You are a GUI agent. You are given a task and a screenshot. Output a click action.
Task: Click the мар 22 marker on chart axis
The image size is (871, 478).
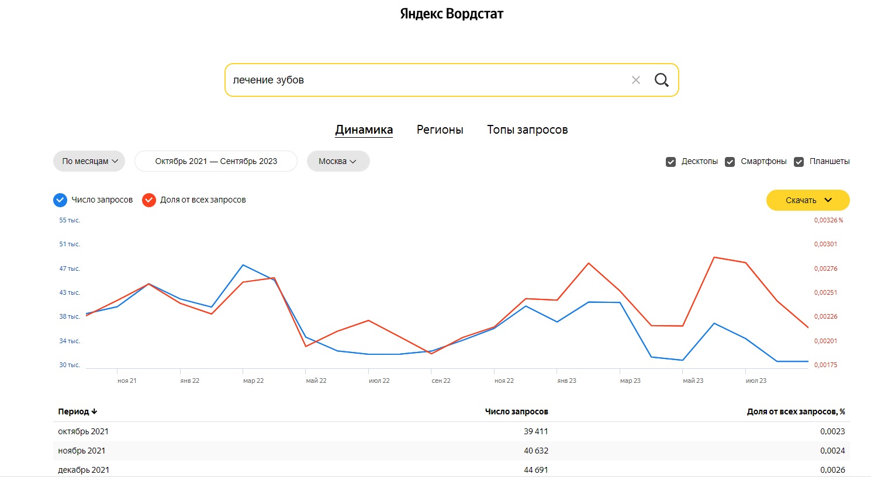tap(253, 381)
